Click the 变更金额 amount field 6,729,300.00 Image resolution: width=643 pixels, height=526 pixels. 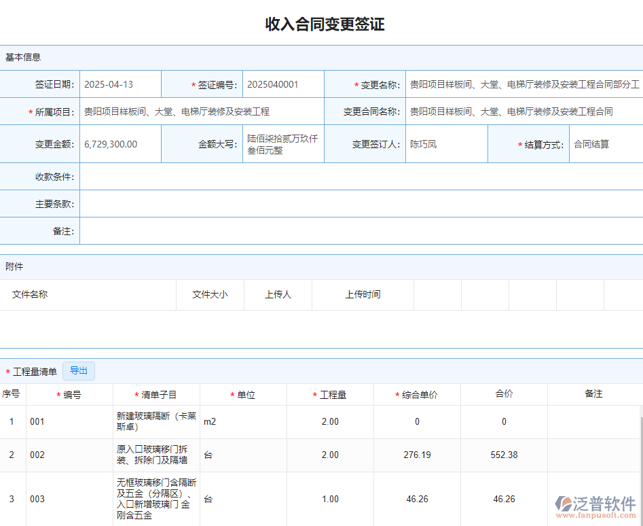click(120, 143)
